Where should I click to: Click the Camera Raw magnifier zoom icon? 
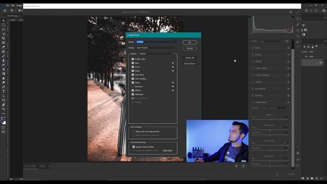pos(297,147)
